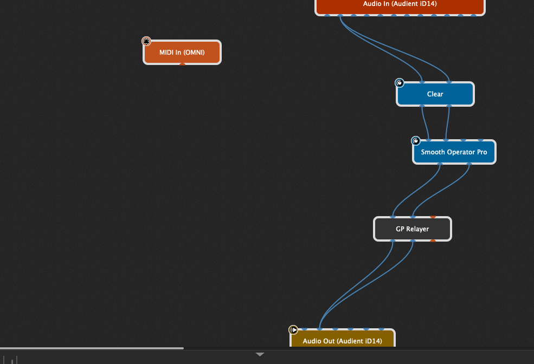Select the MIDI In (OMNI) block
The image size is (534, 364).
pyautogui.click(x=182, y=53)
